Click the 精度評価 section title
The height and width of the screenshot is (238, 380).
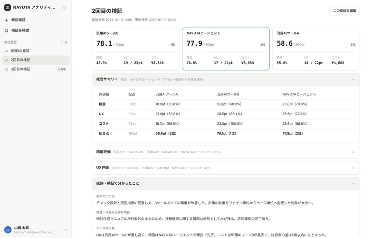click(104, 152)
